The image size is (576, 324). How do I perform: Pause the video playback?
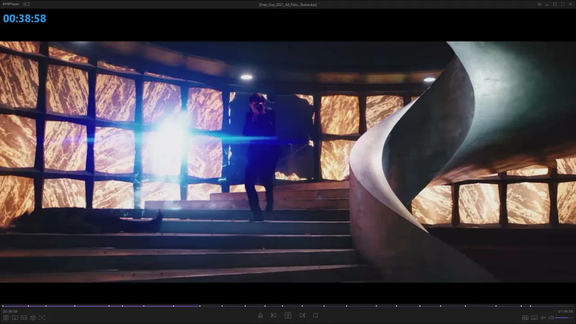(288, 315)
